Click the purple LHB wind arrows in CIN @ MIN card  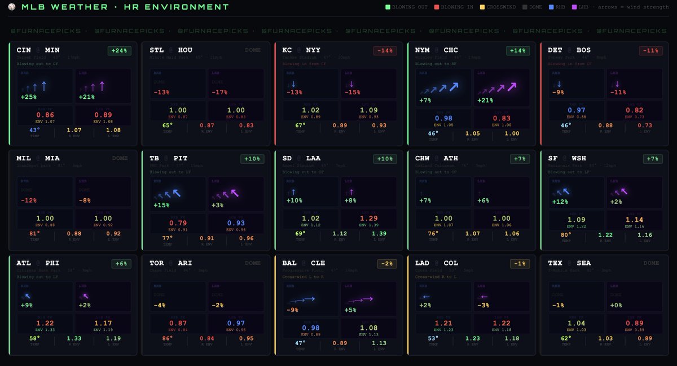click(92, 86)
